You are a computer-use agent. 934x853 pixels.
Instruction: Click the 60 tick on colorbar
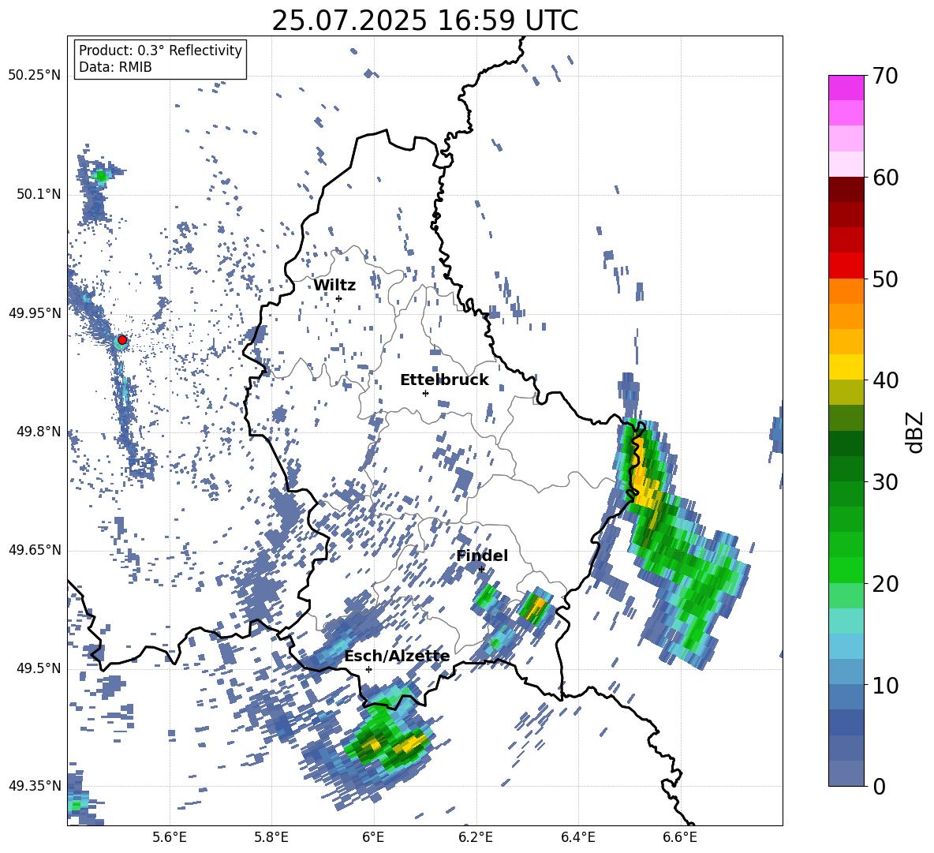point(884,178)
